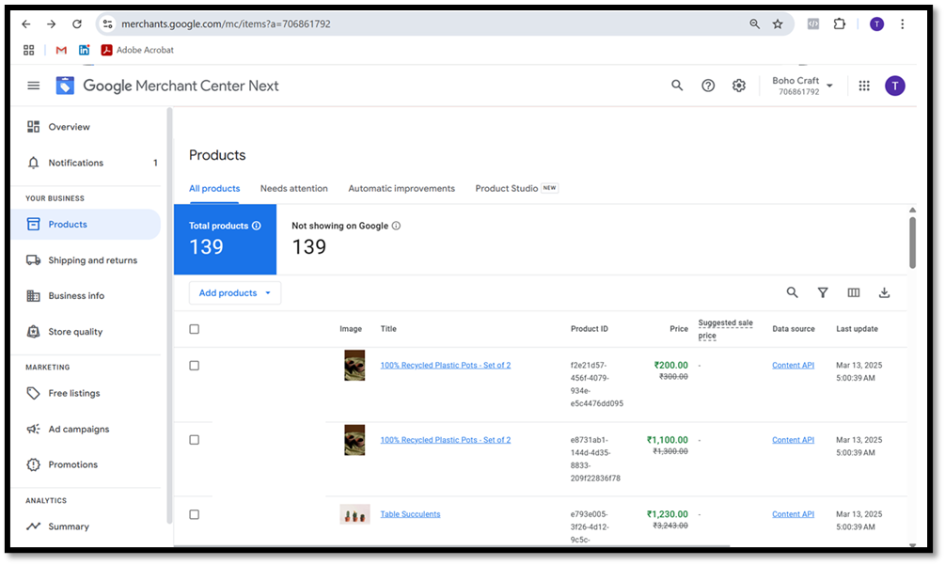This screenshot has width=945, height=565.
Task: Switch to the All products tab
Action: (x=214, y=189)
